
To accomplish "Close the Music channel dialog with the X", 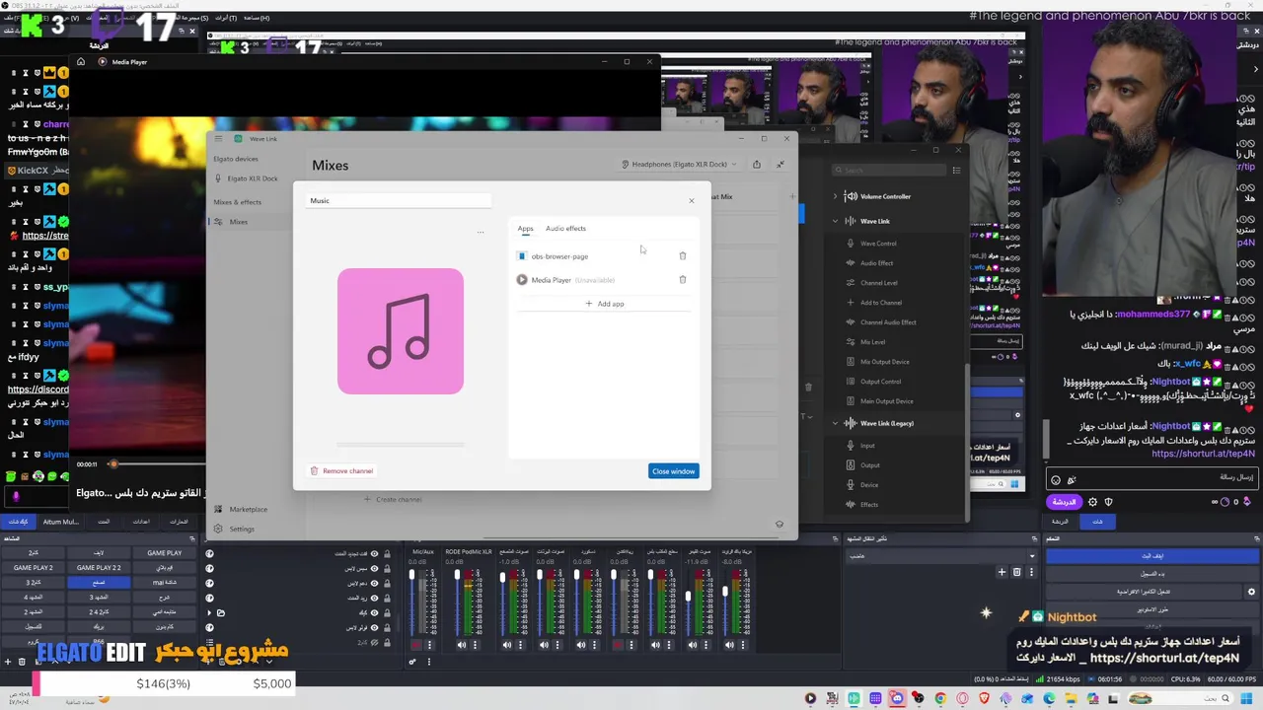I will (691, 201).
